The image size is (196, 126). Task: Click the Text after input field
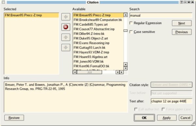171,101
